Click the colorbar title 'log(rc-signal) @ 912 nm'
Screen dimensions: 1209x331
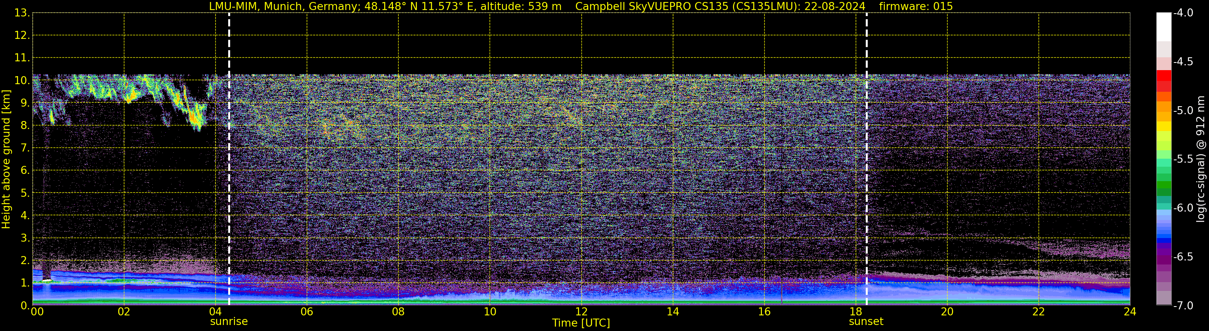tap(1201, 159)
